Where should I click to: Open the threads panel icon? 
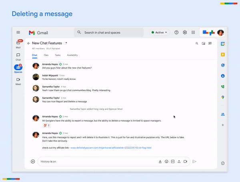coord(210,43)
